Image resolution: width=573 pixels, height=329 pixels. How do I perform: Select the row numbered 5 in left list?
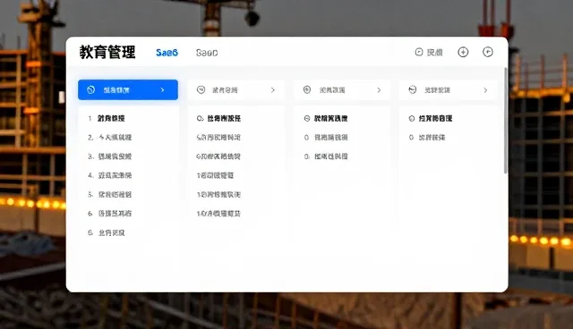click(x=109, y=194)
